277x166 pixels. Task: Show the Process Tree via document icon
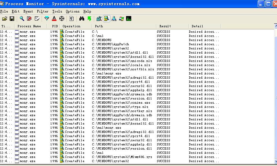tap(72, 19)
